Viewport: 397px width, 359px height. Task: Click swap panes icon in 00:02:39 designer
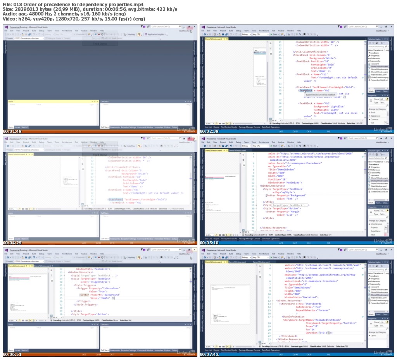coord(271,48)
